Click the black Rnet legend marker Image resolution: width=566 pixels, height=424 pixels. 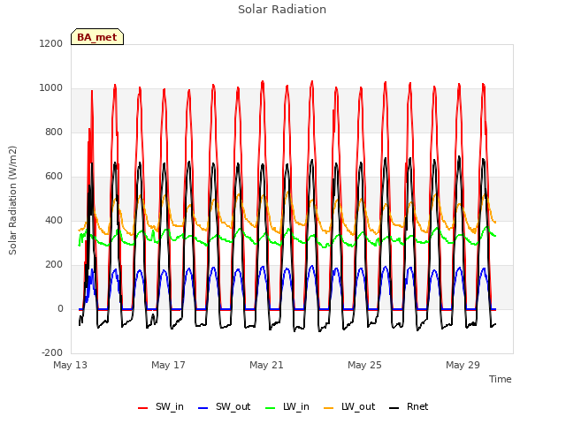[x=394, y=408]
